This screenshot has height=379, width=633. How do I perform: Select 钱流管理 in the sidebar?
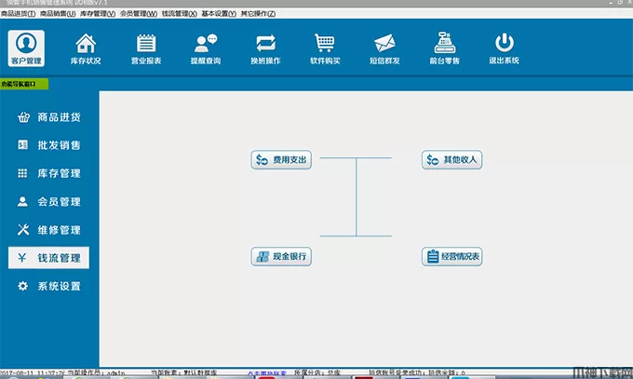click(x=48, y=258)
